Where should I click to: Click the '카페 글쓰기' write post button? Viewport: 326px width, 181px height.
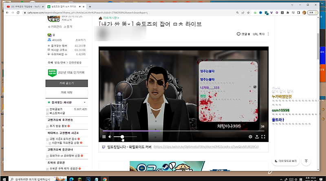(x=67, y=83)
